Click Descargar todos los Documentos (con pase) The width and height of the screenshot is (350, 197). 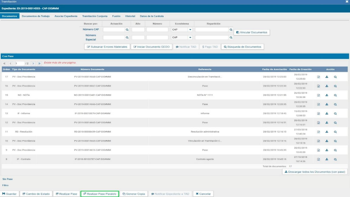[x=315, y=171]
